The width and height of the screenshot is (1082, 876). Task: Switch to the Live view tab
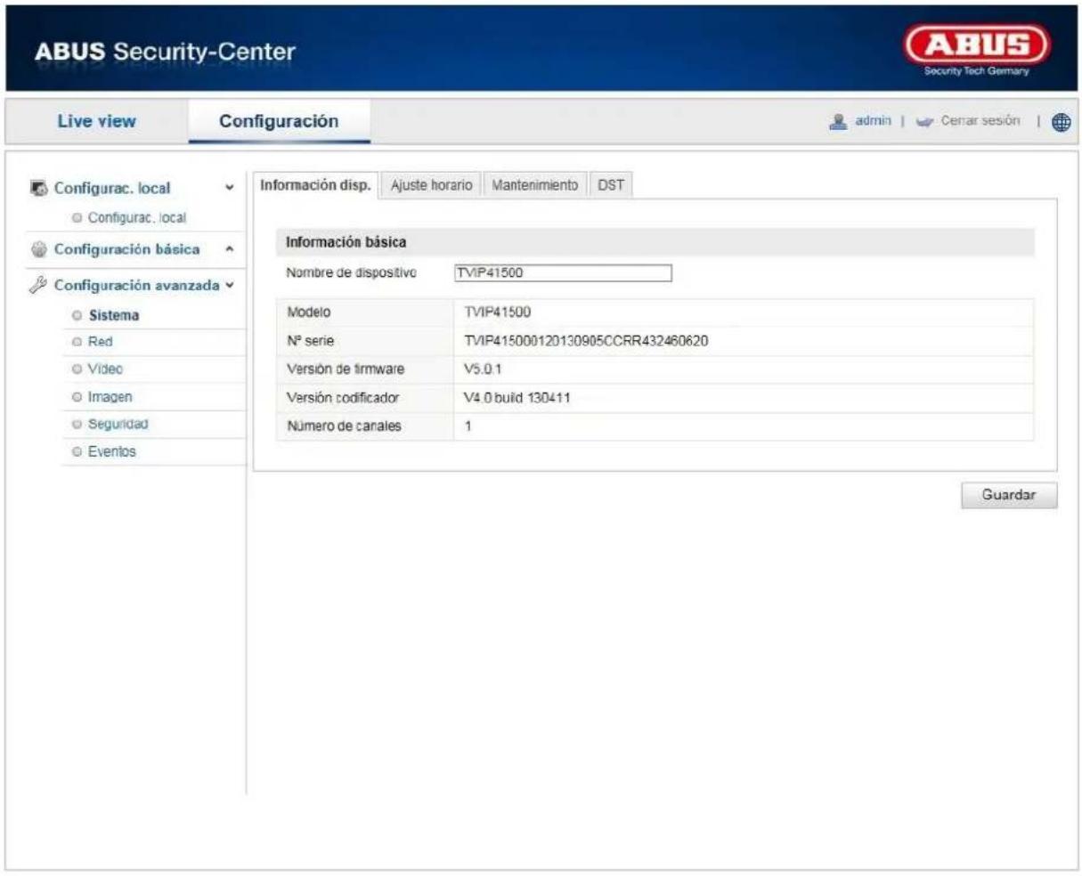tap(97, 121)
